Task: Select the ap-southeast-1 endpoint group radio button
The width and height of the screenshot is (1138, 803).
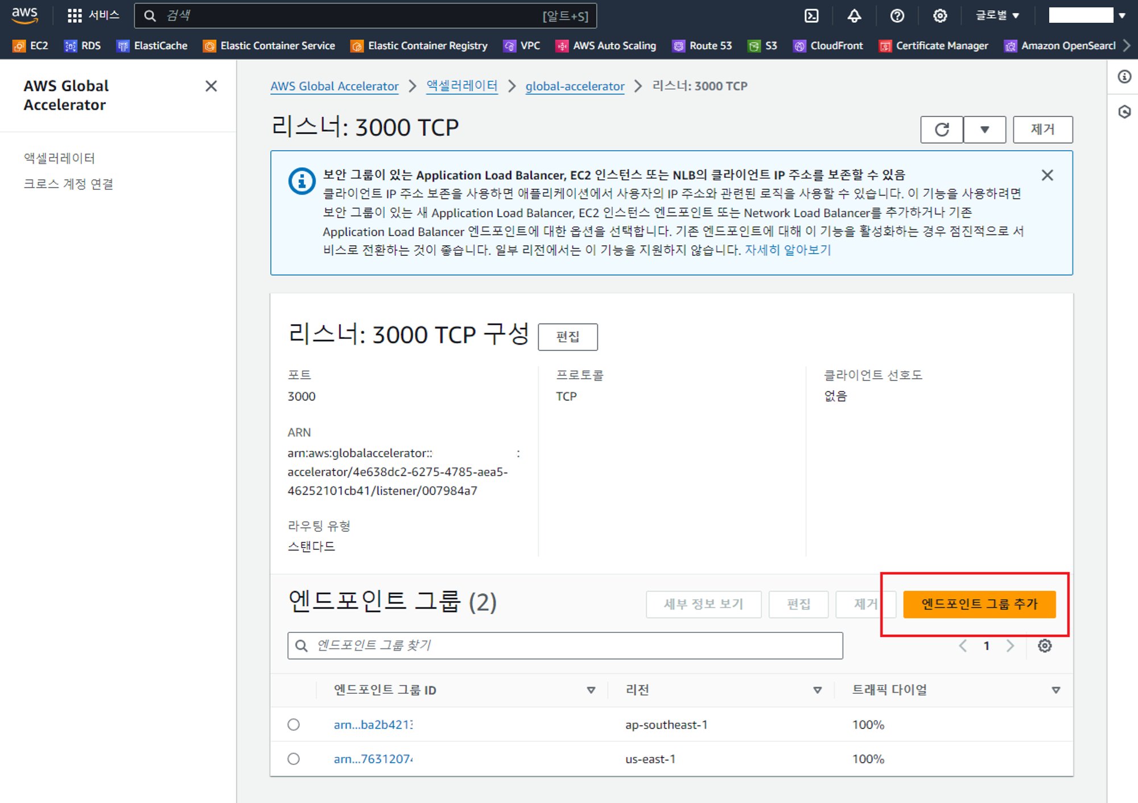Action: point(294,725)
